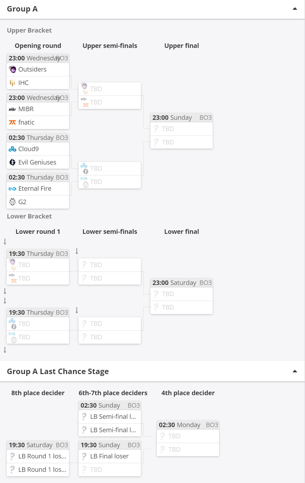The width and height of the screenshot is (305, 483).
Task: Click the Eternal Fire team logo
Action: (x=12, y=189)
